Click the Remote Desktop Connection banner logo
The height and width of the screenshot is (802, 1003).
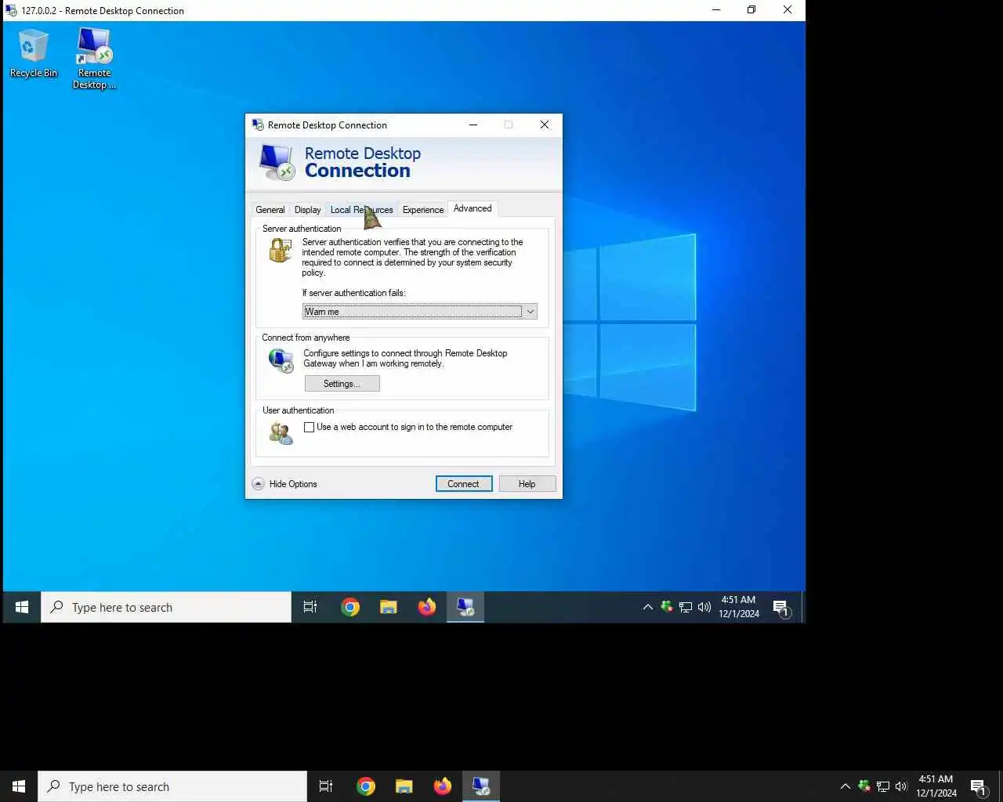(x=277, y=162)
